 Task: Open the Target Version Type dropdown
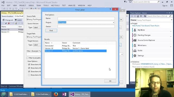[x=37, y=45]
